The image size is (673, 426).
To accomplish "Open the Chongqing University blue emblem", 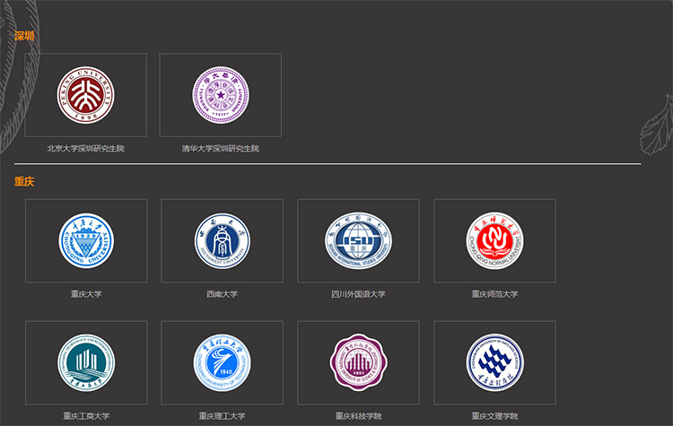I will (x=86, y=240).
